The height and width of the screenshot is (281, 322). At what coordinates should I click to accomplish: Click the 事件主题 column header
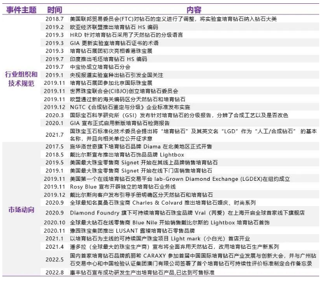(x=21, y=10)
